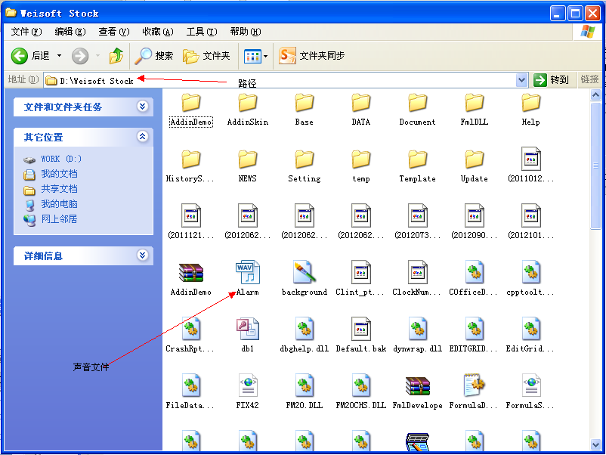
Task: Expand the address bar dropdown
Action: 521,80
